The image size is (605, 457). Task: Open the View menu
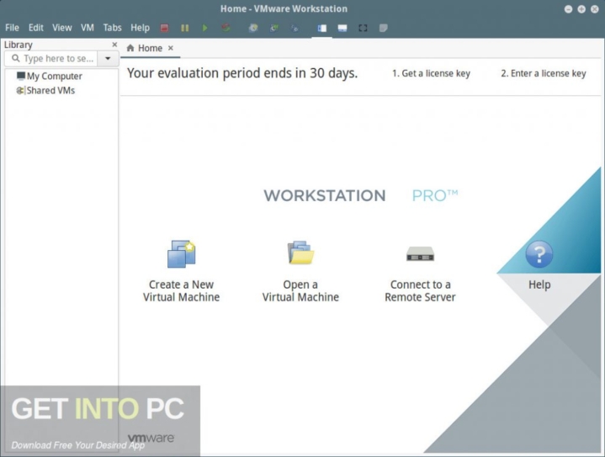click(x=62, y=28)
